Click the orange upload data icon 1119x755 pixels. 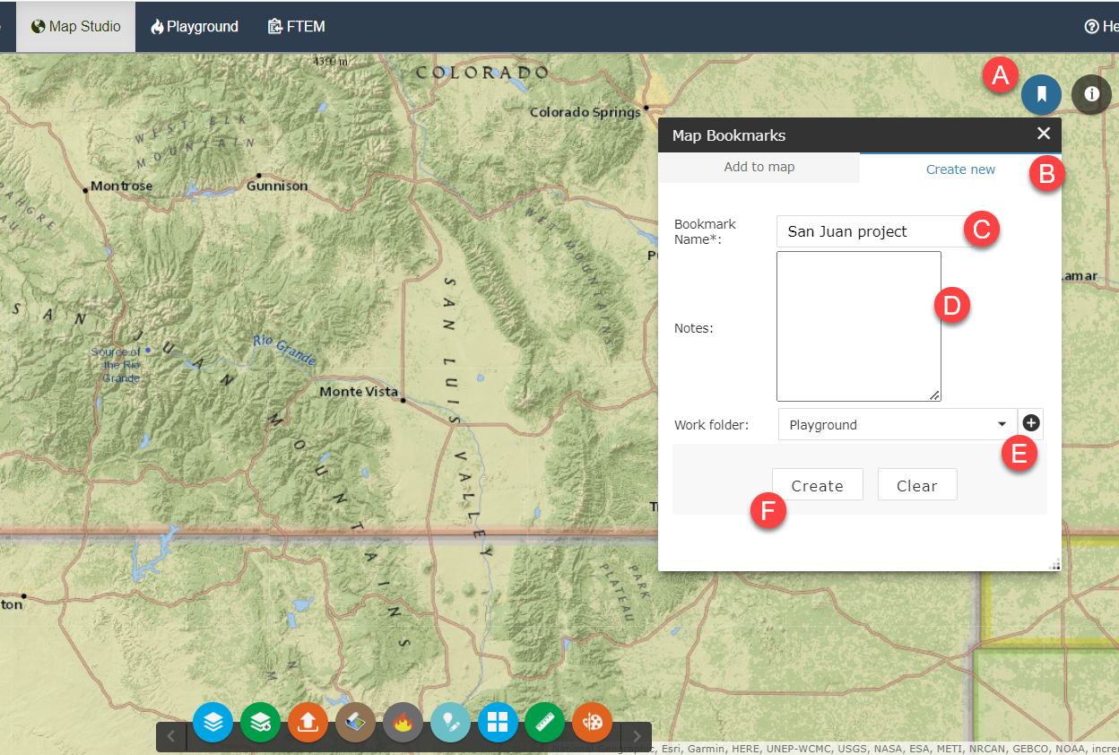click(308, 722)
